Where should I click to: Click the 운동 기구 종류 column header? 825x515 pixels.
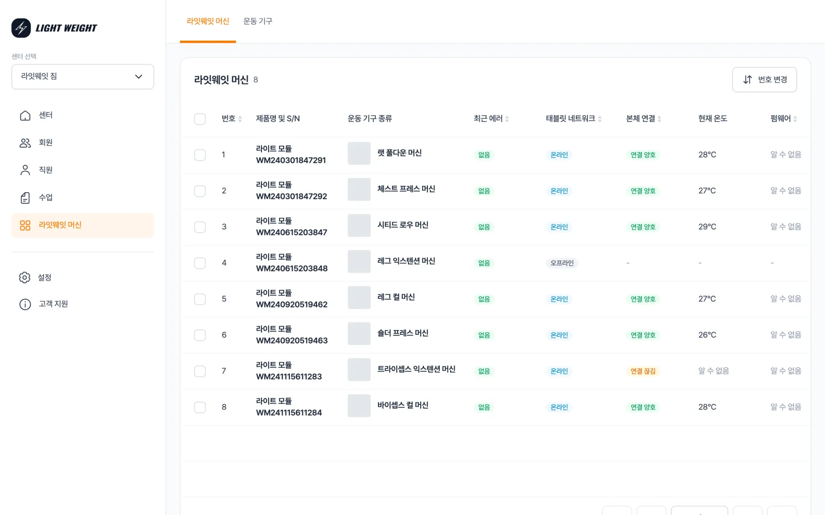click(370, 119)
